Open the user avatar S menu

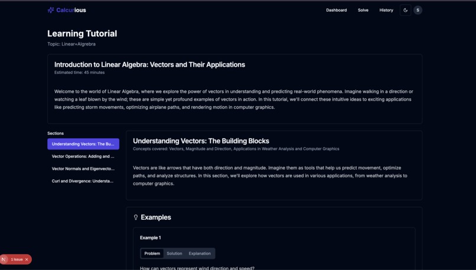(x=418, y=10)
